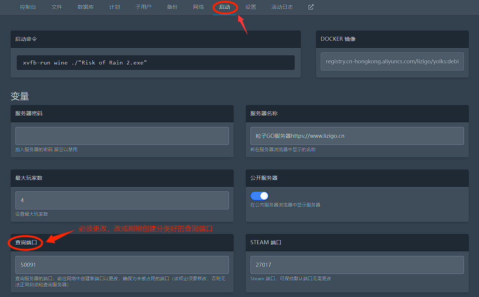This screenshot has width=479, height=297.
Task: Switch to the 控制台 tab
Action: [28, 7]
